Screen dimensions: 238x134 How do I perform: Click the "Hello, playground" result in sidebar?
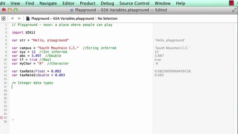(x=170, y=40)
